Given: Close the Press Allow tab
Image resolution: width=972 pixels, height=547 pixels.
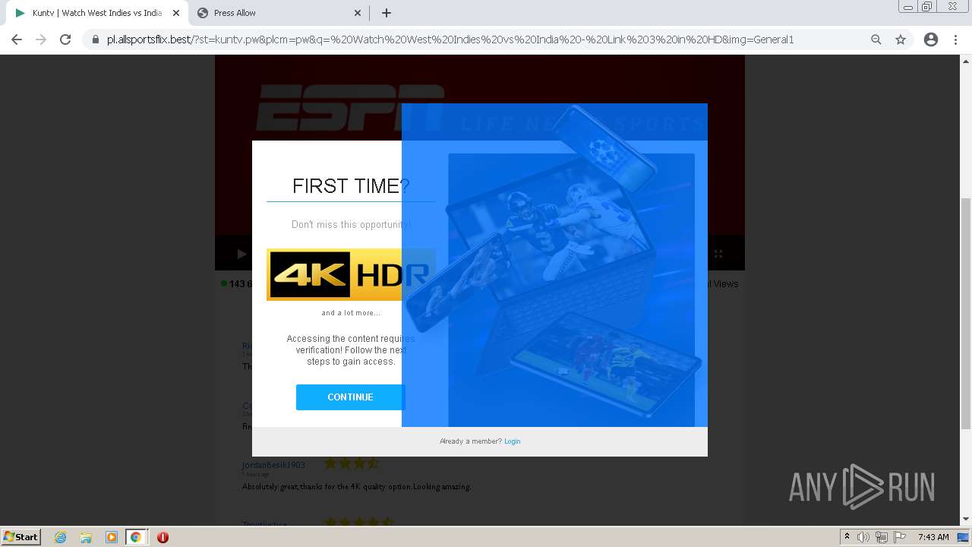Looking at the screenshot, I should click(358, 13).
